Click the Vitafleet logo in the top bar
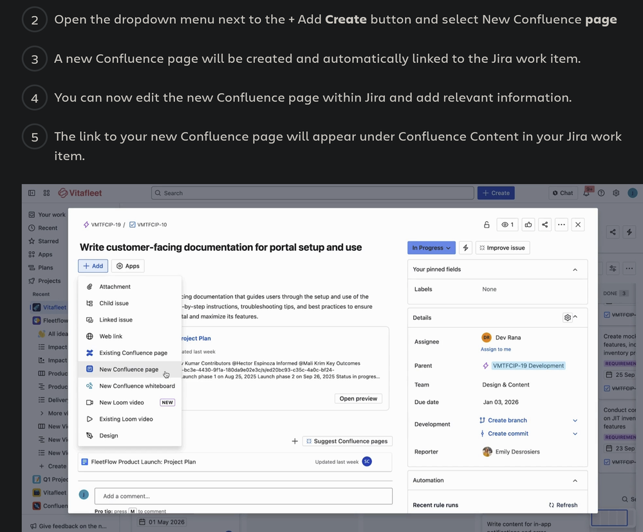Screen dimensions: 643x532 tap(80, 193)
